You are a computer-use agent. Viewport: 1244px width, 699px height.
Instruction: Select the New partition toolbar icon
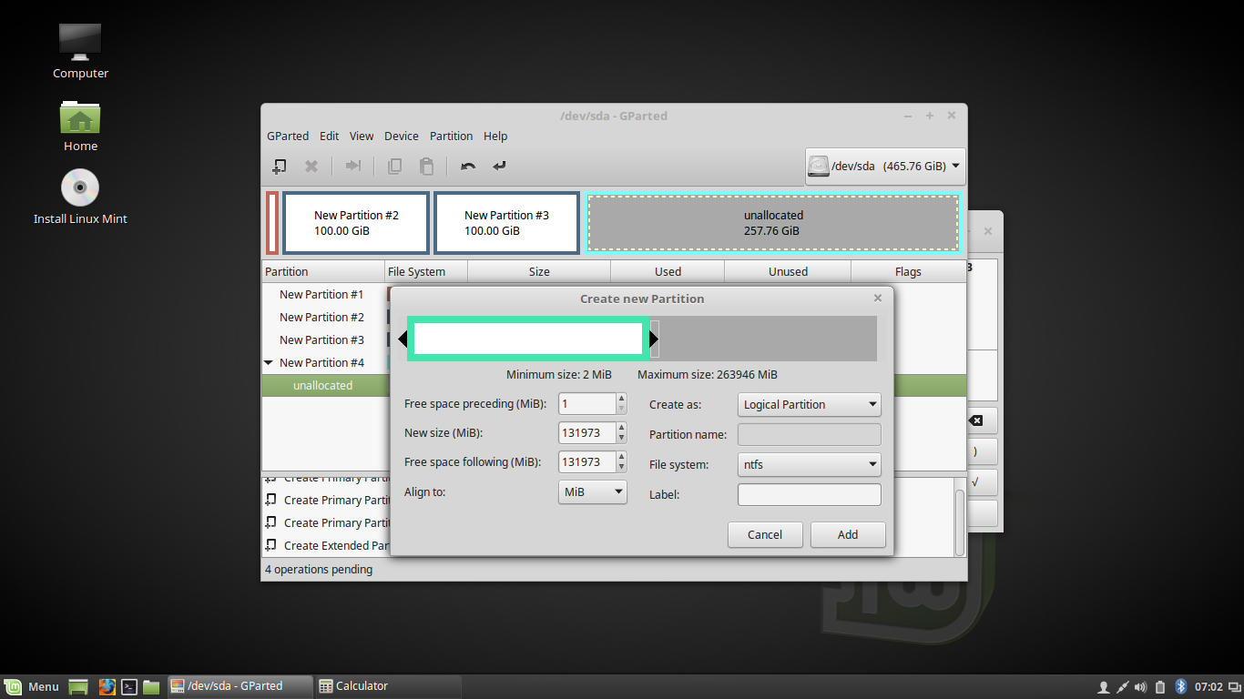coord(280,166)
